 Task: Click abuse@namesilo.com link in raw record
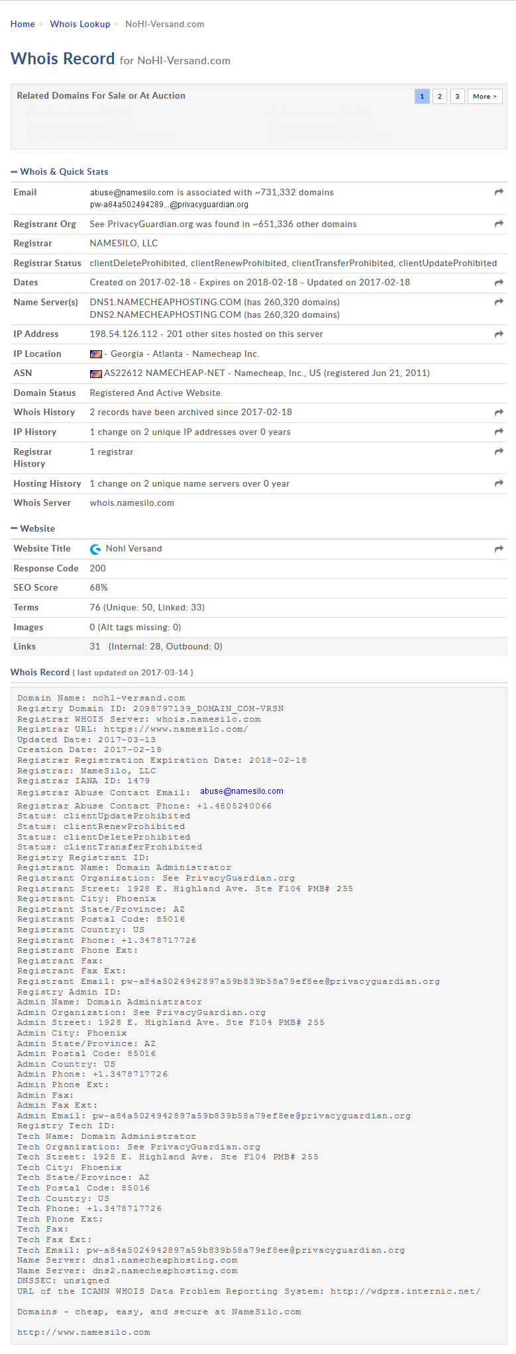click(x=242, y=791)
